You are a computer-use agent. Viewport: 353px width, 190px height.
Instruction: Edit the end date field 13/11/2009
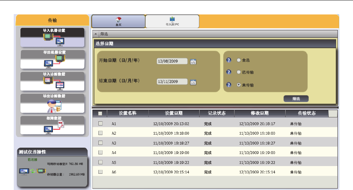click(x=172, y=81)
